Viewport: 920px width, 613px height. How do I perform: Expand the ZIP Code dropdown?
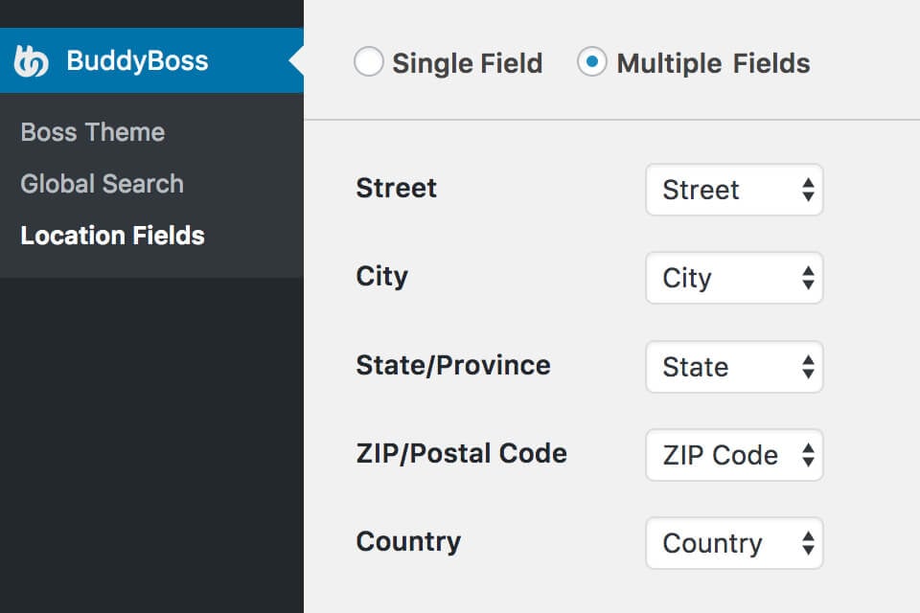click(x=733, y=455)
